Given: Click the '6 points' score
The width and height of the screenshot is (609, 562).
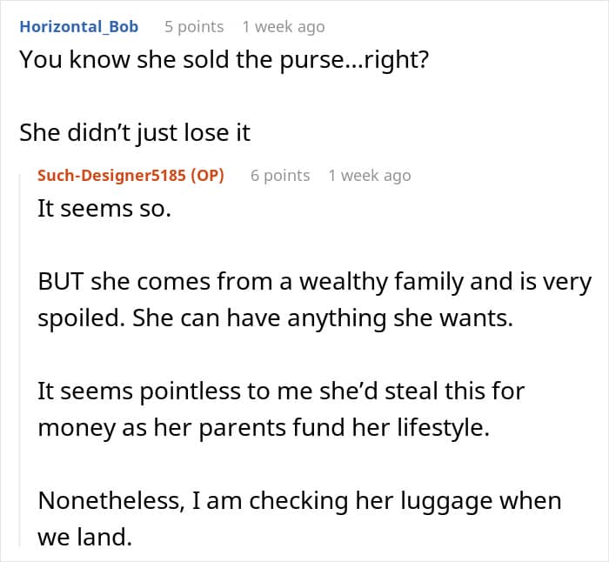Looking at the screenshot, I should point(280,176).
